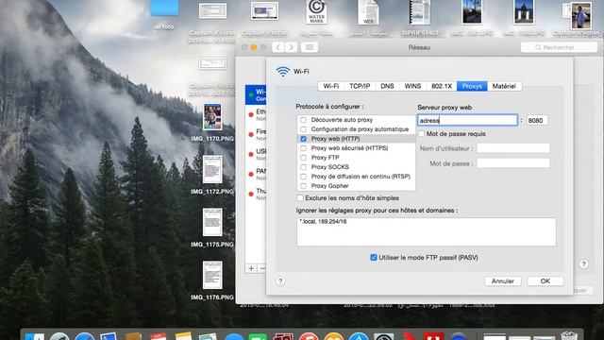Show all preferences grid button
The width and height of the screenshot is (604, 340).
tap(310, 47)
